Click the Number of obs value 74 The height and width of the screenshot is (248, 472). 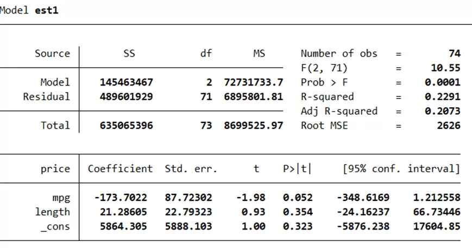click(455, 54)
